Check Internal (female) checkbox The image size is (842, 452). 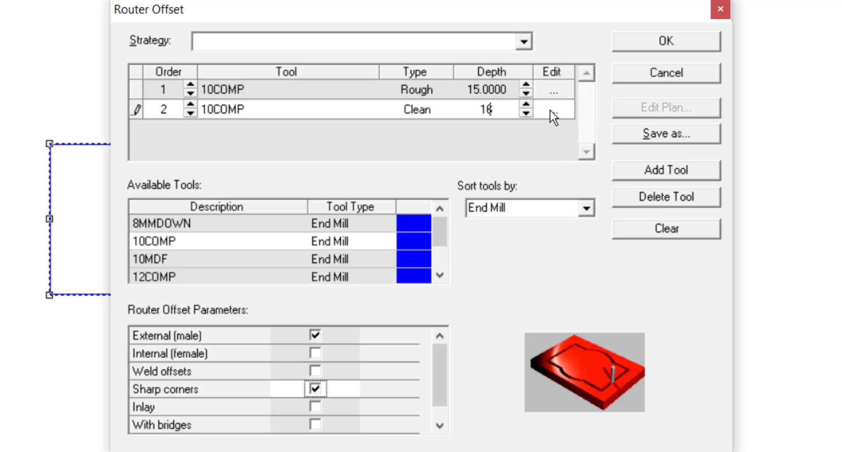(315, 353)
